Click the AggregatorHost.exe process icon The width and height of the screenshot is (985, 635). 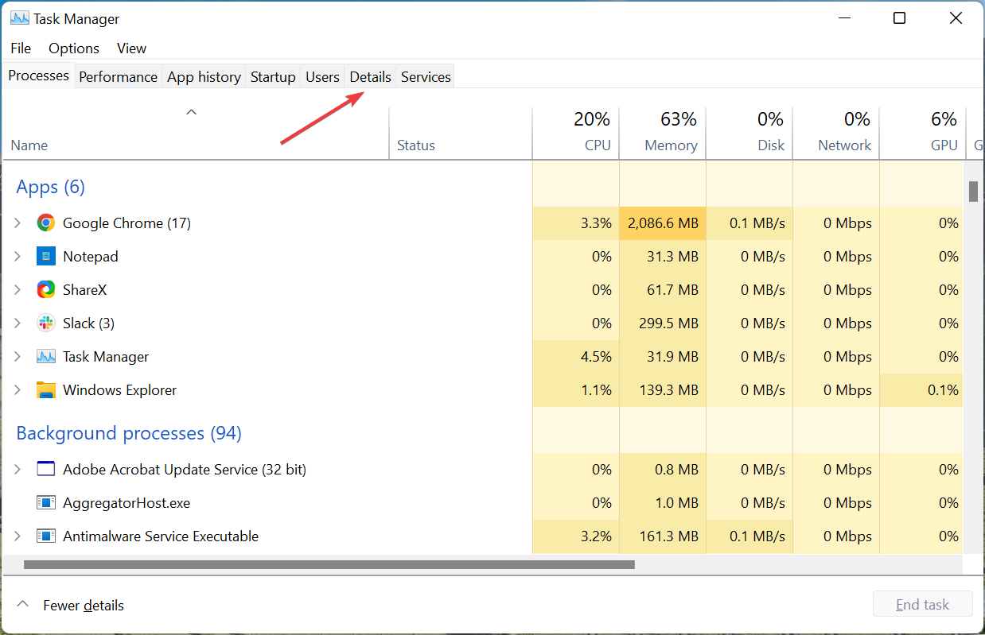(x=46, y=503)
